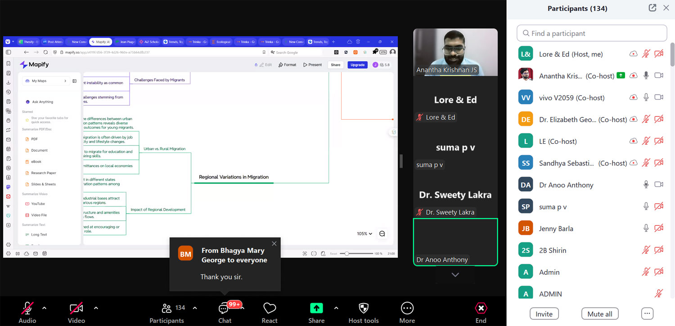Click the More options icon
The height and width of the screenshot is (326, 675).
coord(407,308)
